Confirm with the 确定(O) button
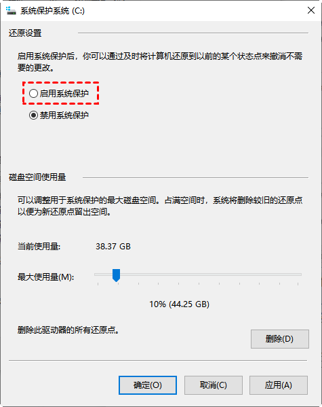 click(x=148, y=385)
